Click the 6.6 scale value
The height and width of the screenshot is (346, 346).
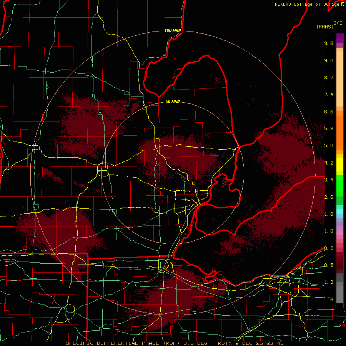click(x=329, y=111)
